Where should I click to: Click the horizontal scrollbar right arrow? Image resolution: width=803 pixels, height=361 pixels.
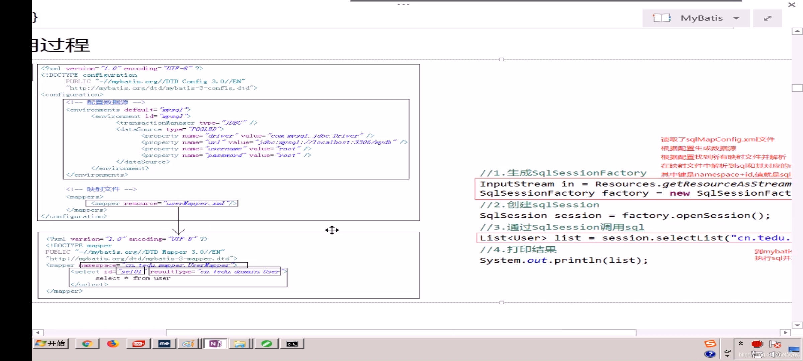point(785,333)
